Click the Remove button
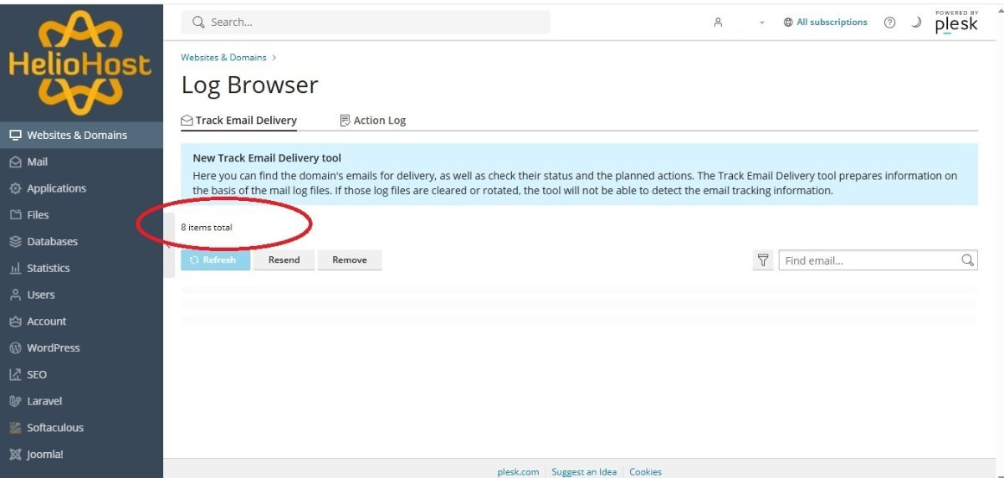 (x=349, y=260)
